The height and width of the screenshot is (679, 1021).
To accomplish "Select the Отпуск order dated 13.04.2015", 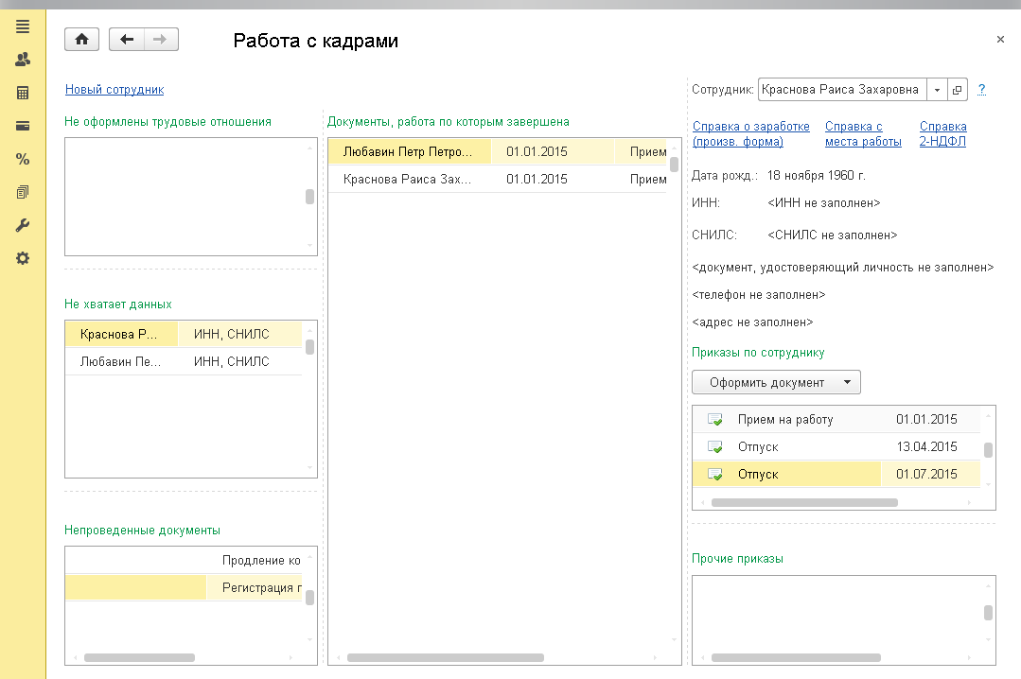I will [836, 446].
